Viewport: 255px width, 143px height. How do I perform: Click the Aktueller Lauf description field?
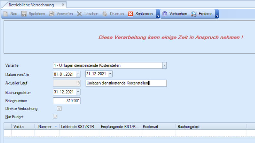[x=126, y=83]
